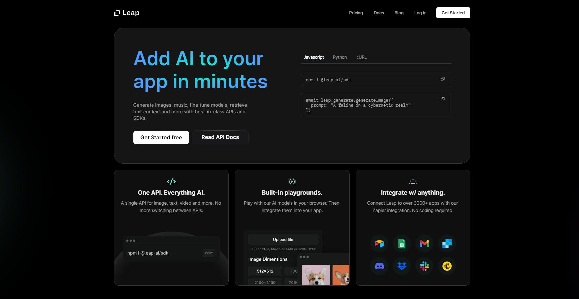Select the Javascript code tab
Viewport: 579px width, 299px height.
(314, 57)
